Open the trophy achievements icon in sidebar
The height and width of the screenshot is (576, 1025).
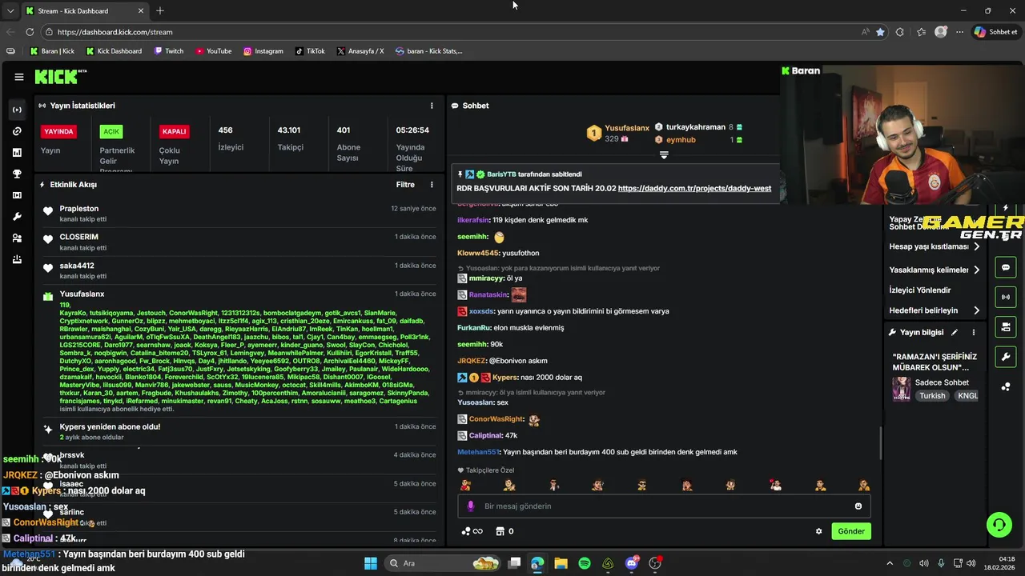(17, 174)
